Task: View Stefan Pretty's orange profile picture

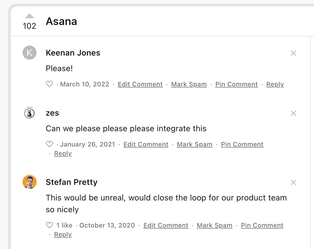Action: [30, 182]
